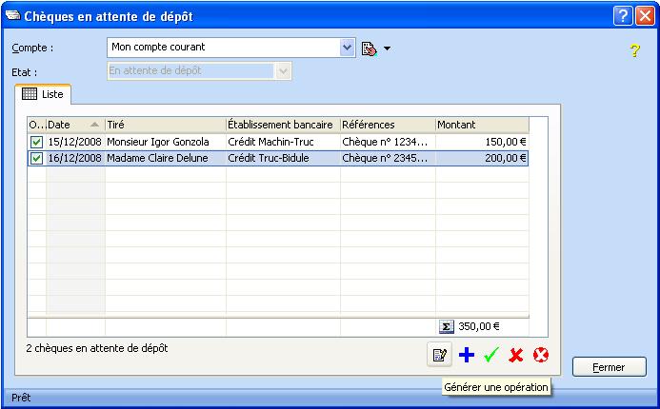660x409 pixels.
Task: Open the Etat status dropdown
Action: click(x=283, y=71)
